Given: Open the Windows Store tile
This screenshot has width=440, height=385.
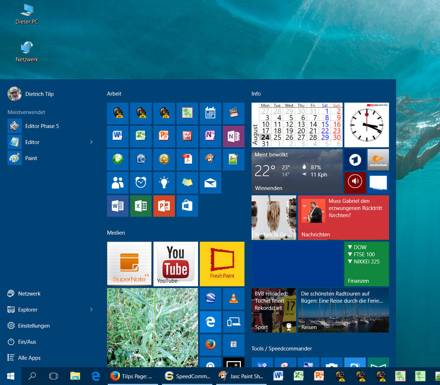Looking at the screenshot, I should point(187,206).
